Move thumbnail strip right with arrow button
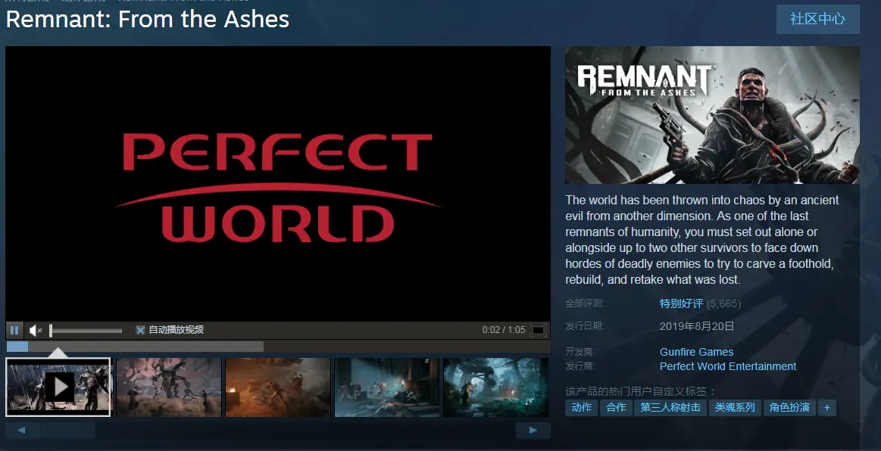The height and width of the screenshot is (451, 881). click(x=533, y=431)
